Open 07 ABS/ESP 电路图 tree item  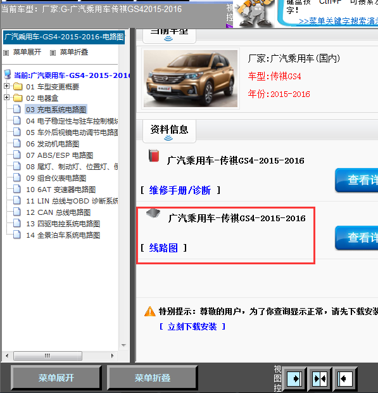tap(60, 155)
